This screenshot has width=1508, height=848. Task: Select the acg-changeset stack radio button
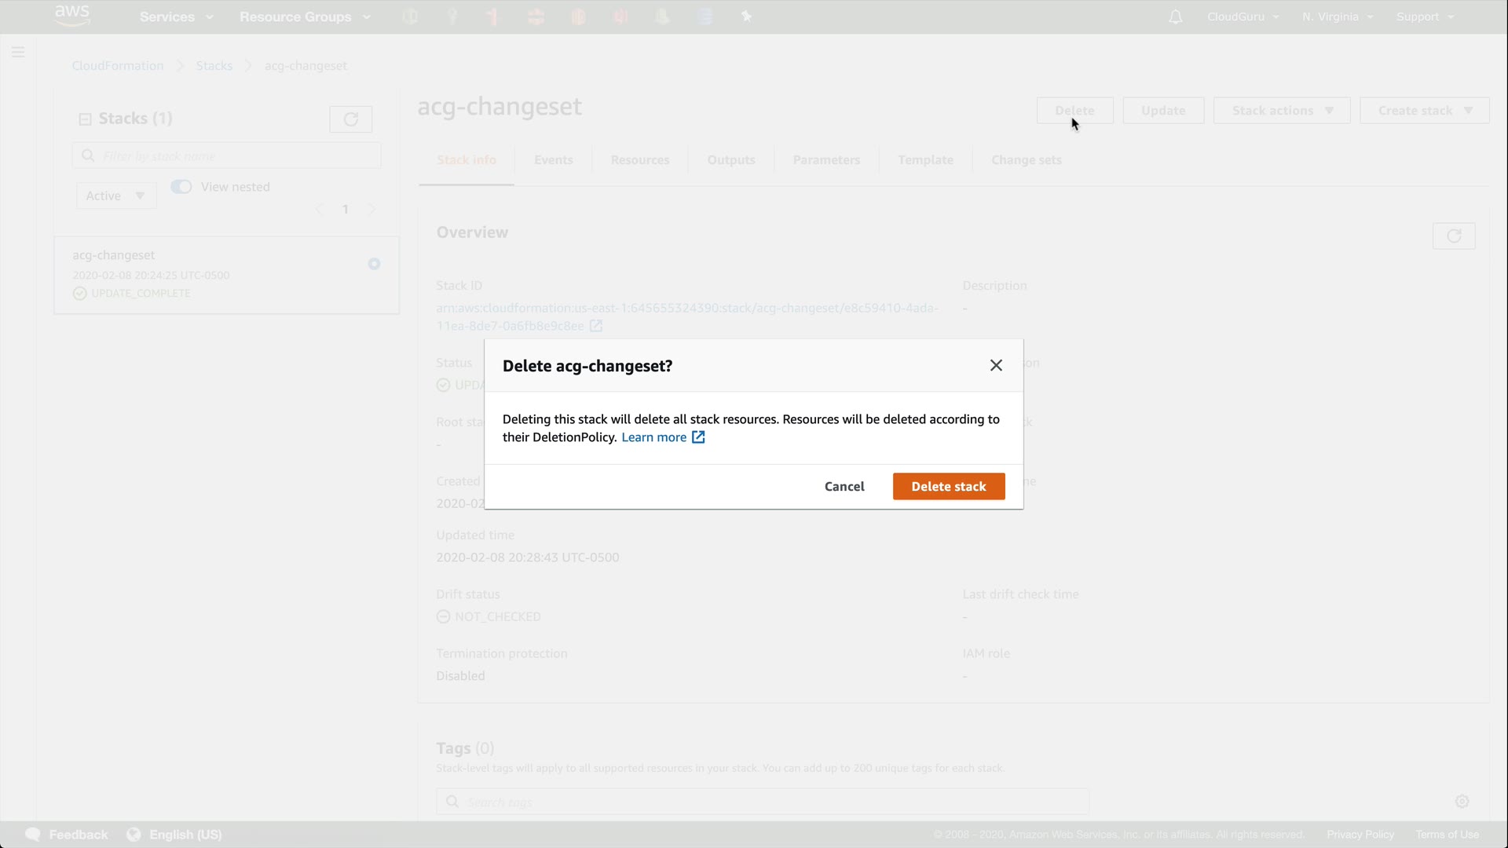click(x=374, y=264)
